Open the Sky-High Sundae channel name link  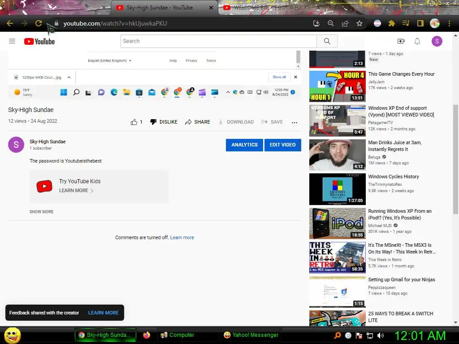48,142
